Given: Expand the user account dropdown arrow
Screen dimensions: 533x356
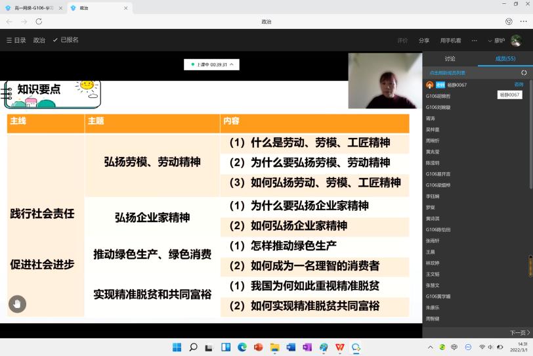Looking at the screenshot, I should pyautogui.click(x=490, y=41).
